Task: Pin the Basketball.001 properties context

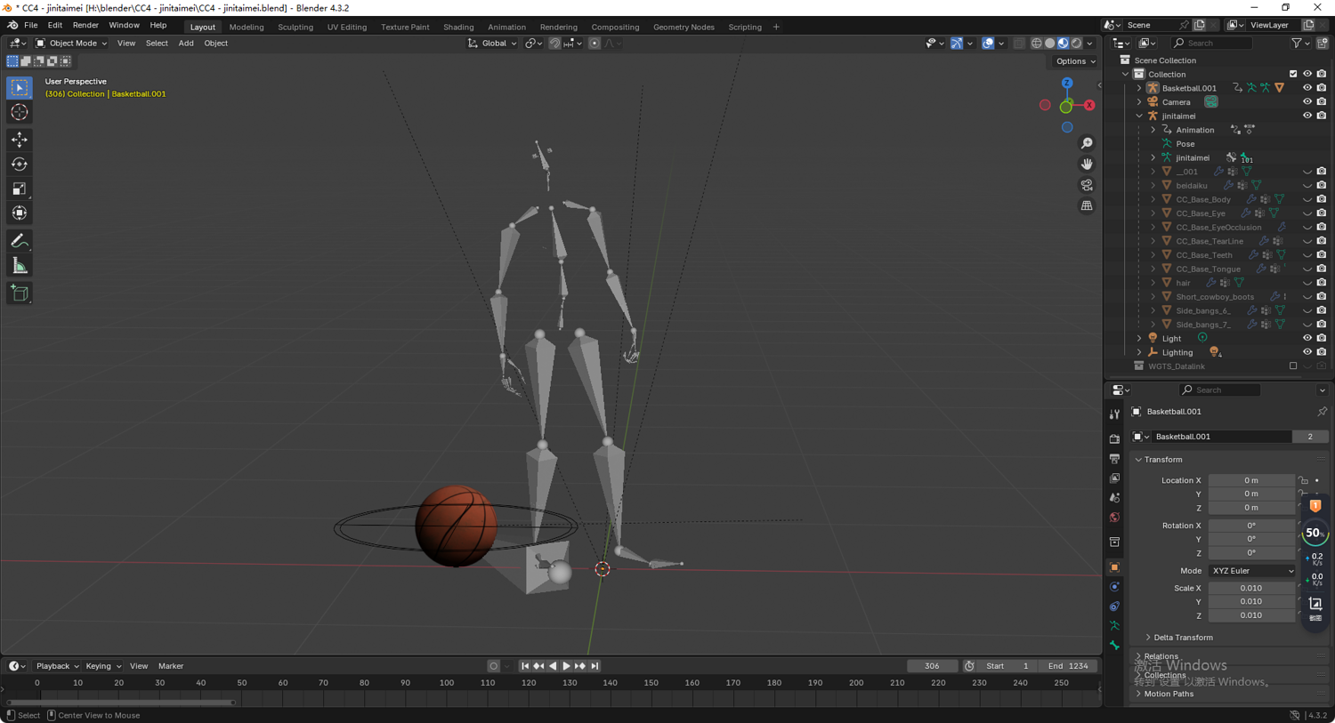Action: coord(1322,412)
